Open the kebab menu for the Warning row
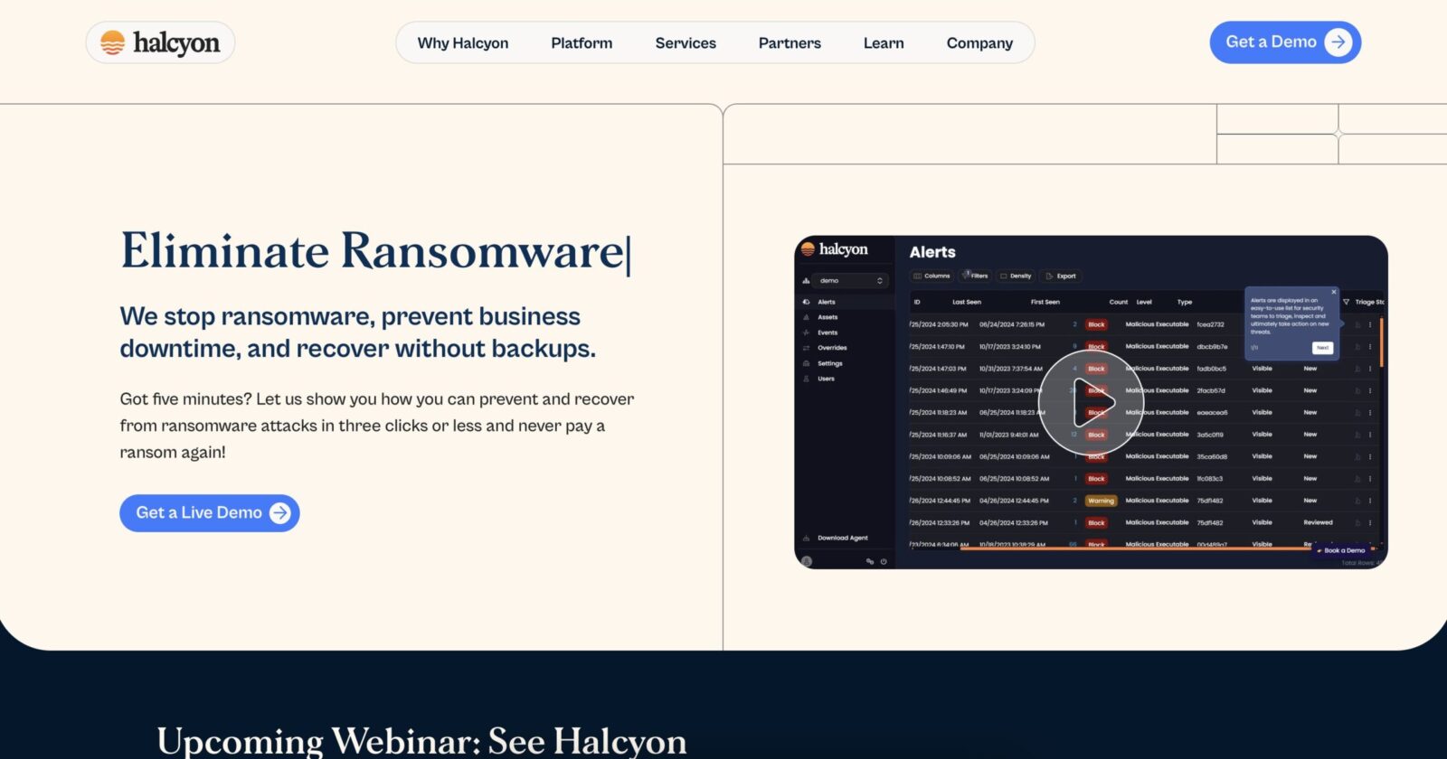 coord(1370,501)
